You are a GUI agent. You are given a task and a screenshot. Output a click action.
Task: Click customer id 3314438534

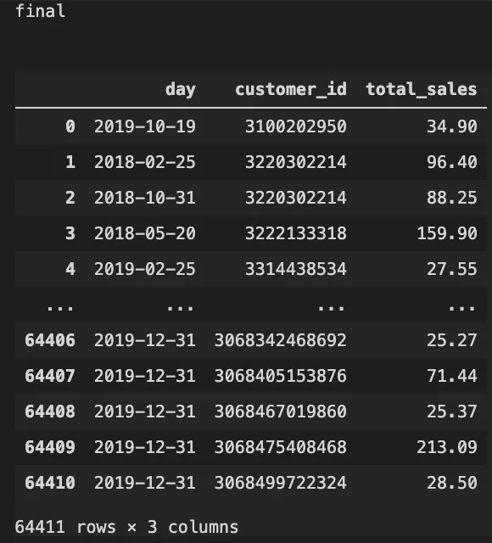coord(296,269)
